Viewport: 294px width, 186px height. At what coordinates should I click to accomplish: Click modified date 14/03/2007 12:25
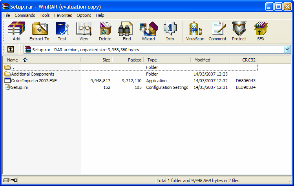(210, 74)
